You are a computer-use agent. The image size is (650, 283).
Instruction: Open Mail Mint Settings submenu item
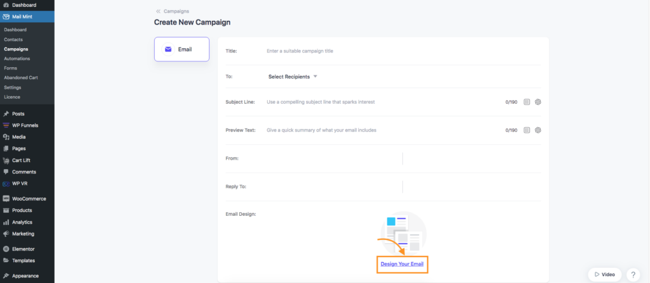point(13,87)
